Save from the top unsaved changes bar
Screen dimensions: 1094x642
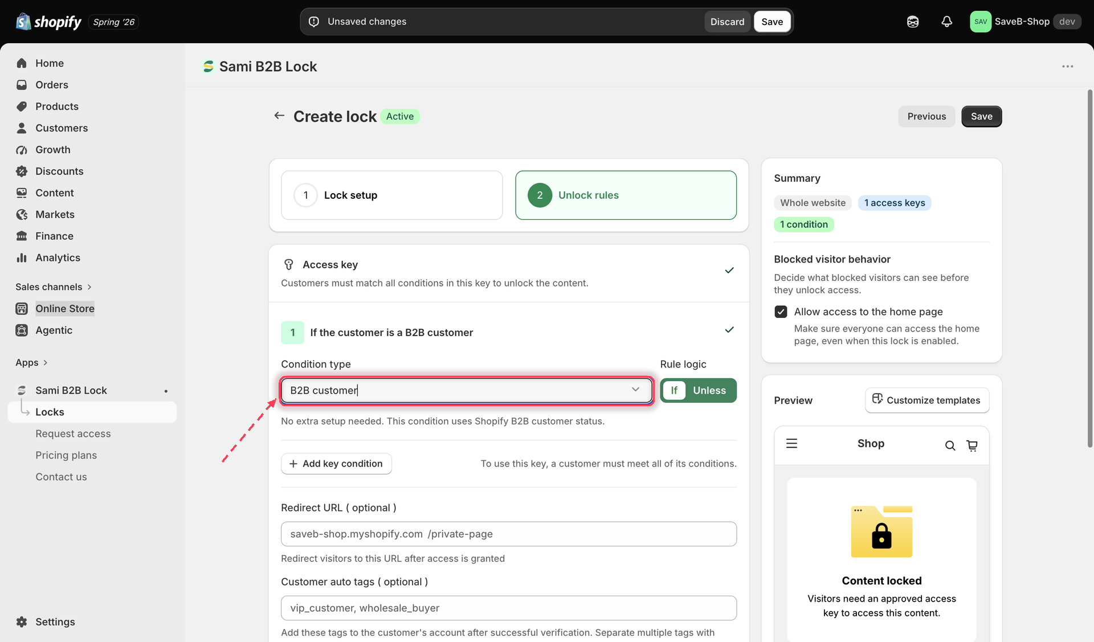coord(772,22)
